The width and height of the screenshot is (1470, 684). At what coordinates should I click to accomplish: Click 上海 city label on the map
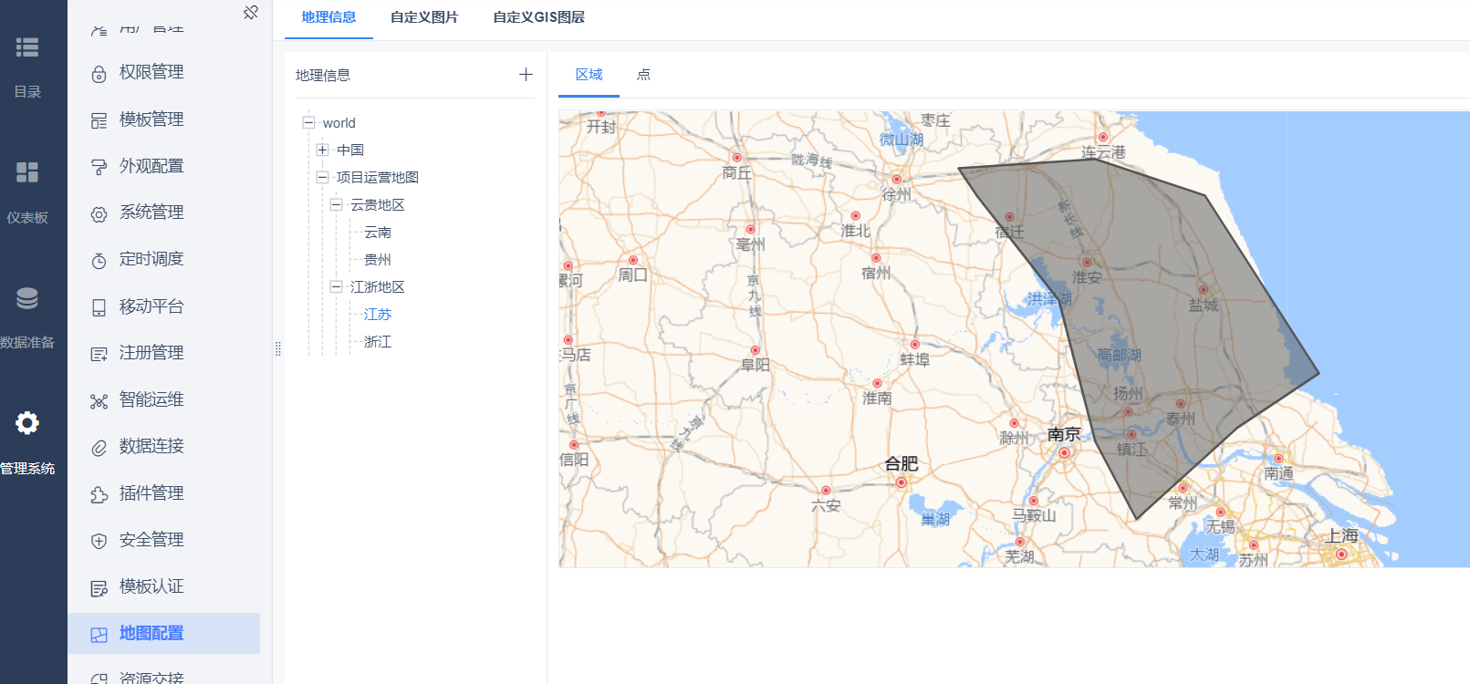[x=1342, y=535]
